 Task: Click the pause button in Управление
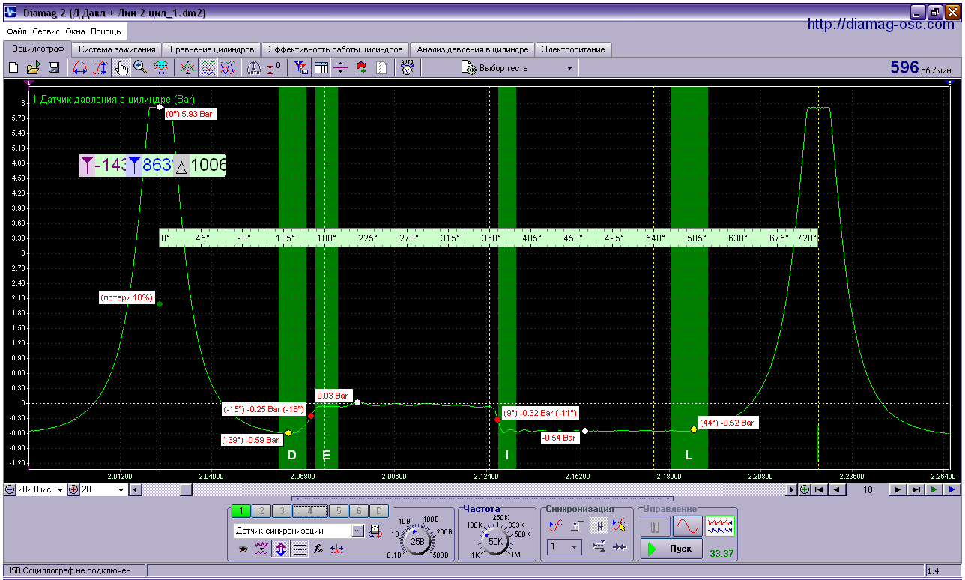point(656,526)
